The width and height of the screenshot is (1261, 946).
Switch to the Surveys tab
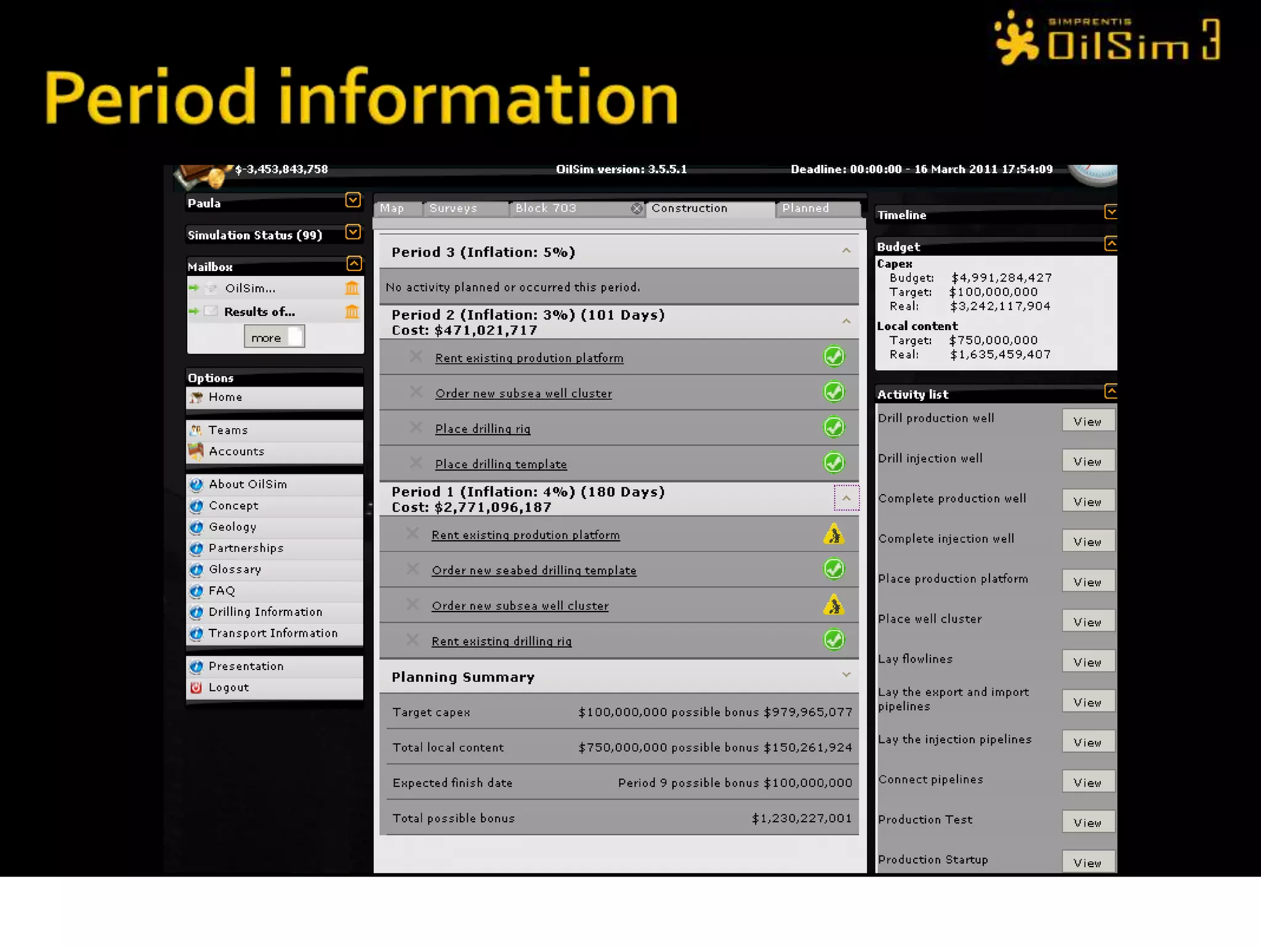tap(453, 209)
